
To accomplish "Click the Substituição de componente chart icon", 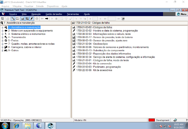I will click(x=74, y=50).
